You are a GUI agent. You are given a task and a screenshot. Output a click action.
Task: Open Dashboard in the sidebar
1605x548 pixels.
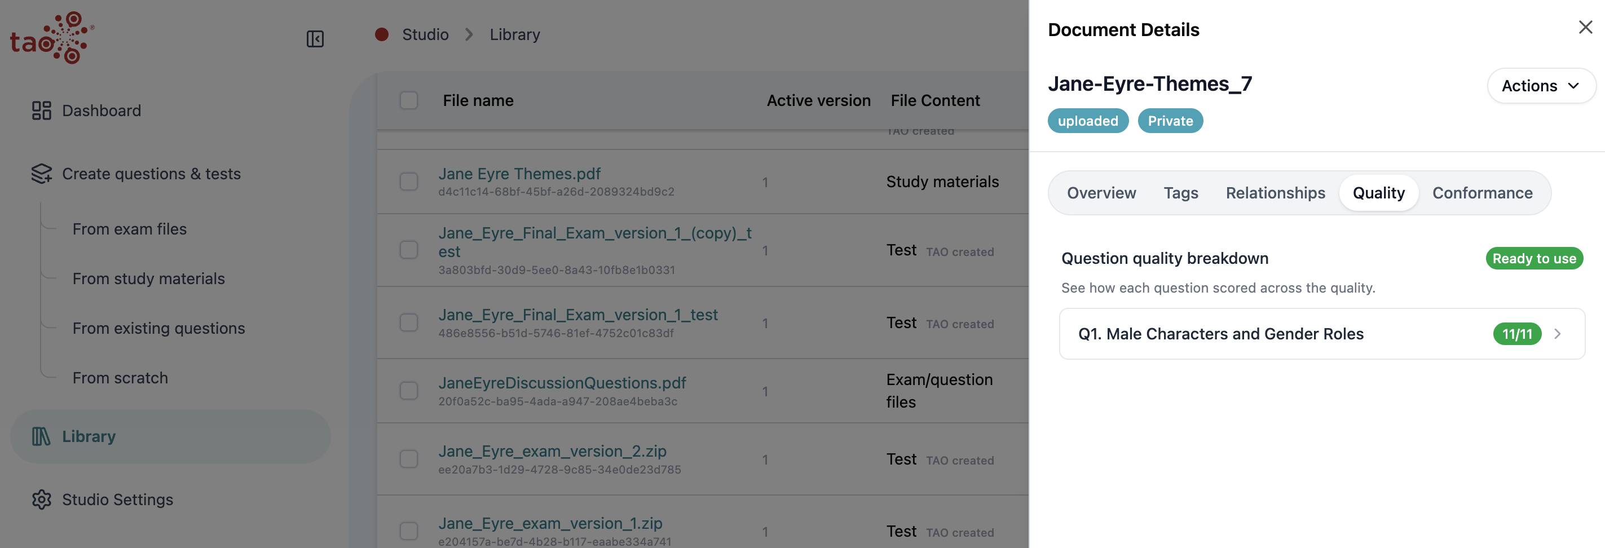pos(102,111)
